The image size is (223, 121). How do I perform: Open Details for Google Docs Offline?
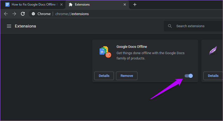[104, 76]
